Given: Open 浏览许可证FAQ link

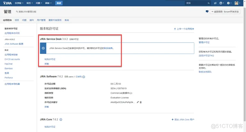Looking at the screenshot, I should click(206, 56).
